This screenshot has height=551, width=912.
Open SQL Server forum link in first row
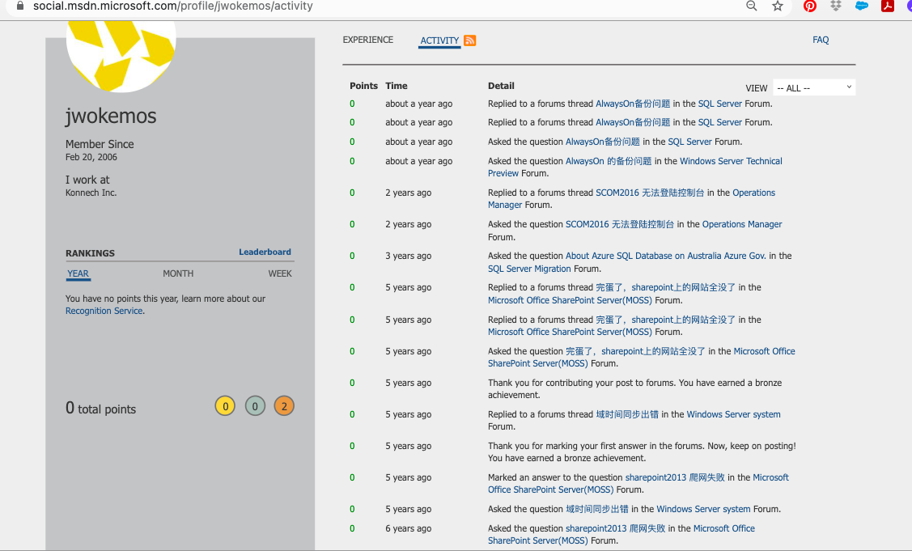[720, 104]
